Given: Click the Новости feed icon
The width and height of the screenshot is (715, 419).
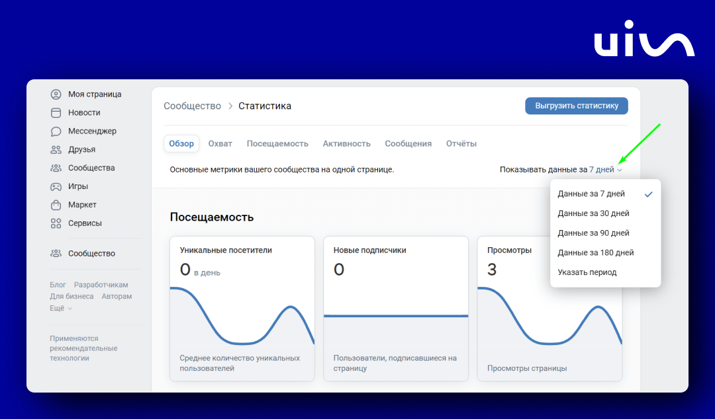Looking at the screenshot, I should 56,112.
